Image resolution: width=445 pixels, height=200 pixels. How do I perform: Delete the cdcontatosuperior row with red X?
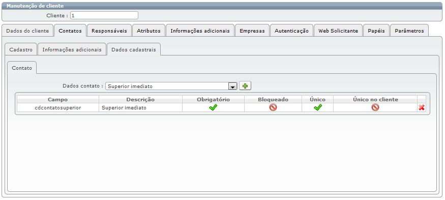(422, 107)
